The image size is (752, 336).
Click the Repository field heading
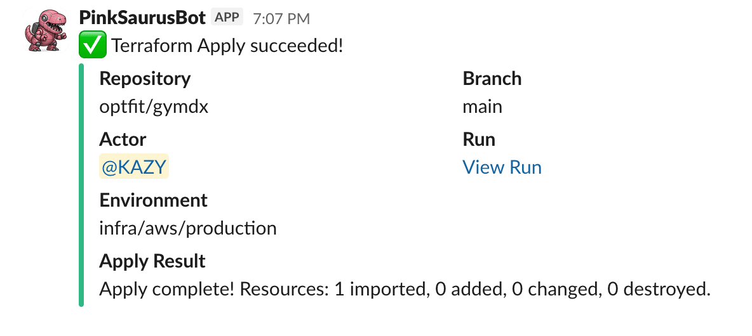tap(145, 79)
